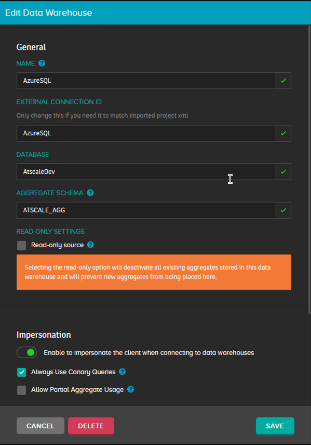Uncheck Always Use Canary Queries
Viewport: 311px width, 445px height.
click(21, 372)
